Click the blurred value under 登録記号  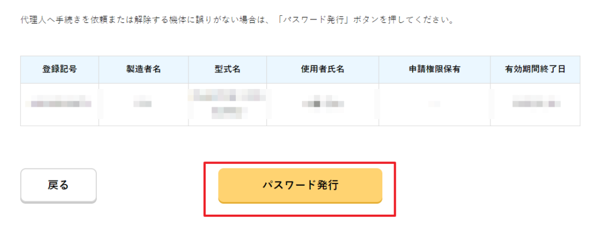tap(60, 104)
